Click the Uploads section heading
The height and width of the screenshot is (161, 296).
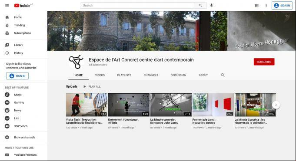72,86
